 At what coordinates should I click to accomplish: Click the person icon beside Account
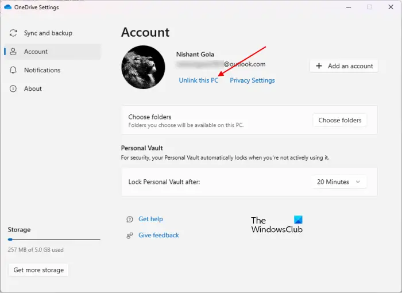pos(13,52)
